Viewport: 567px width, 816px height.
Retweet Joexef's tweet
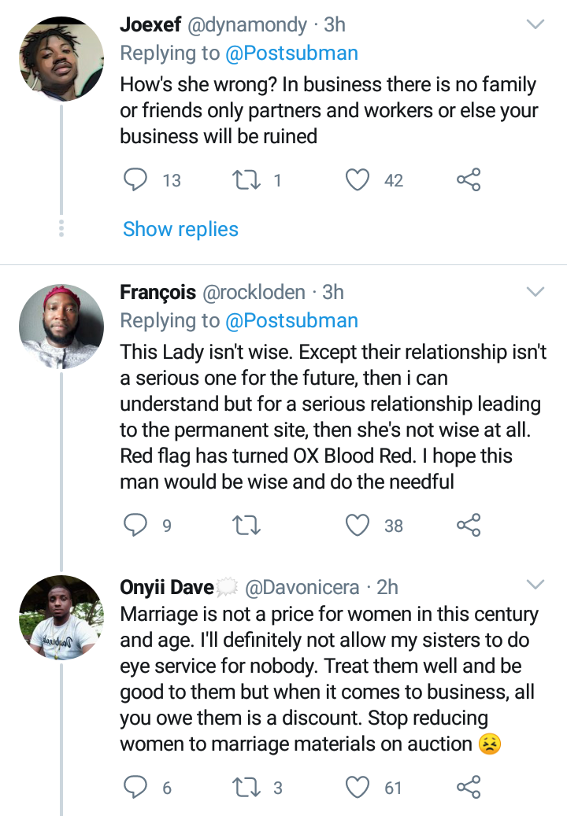[x=247, y=180]
